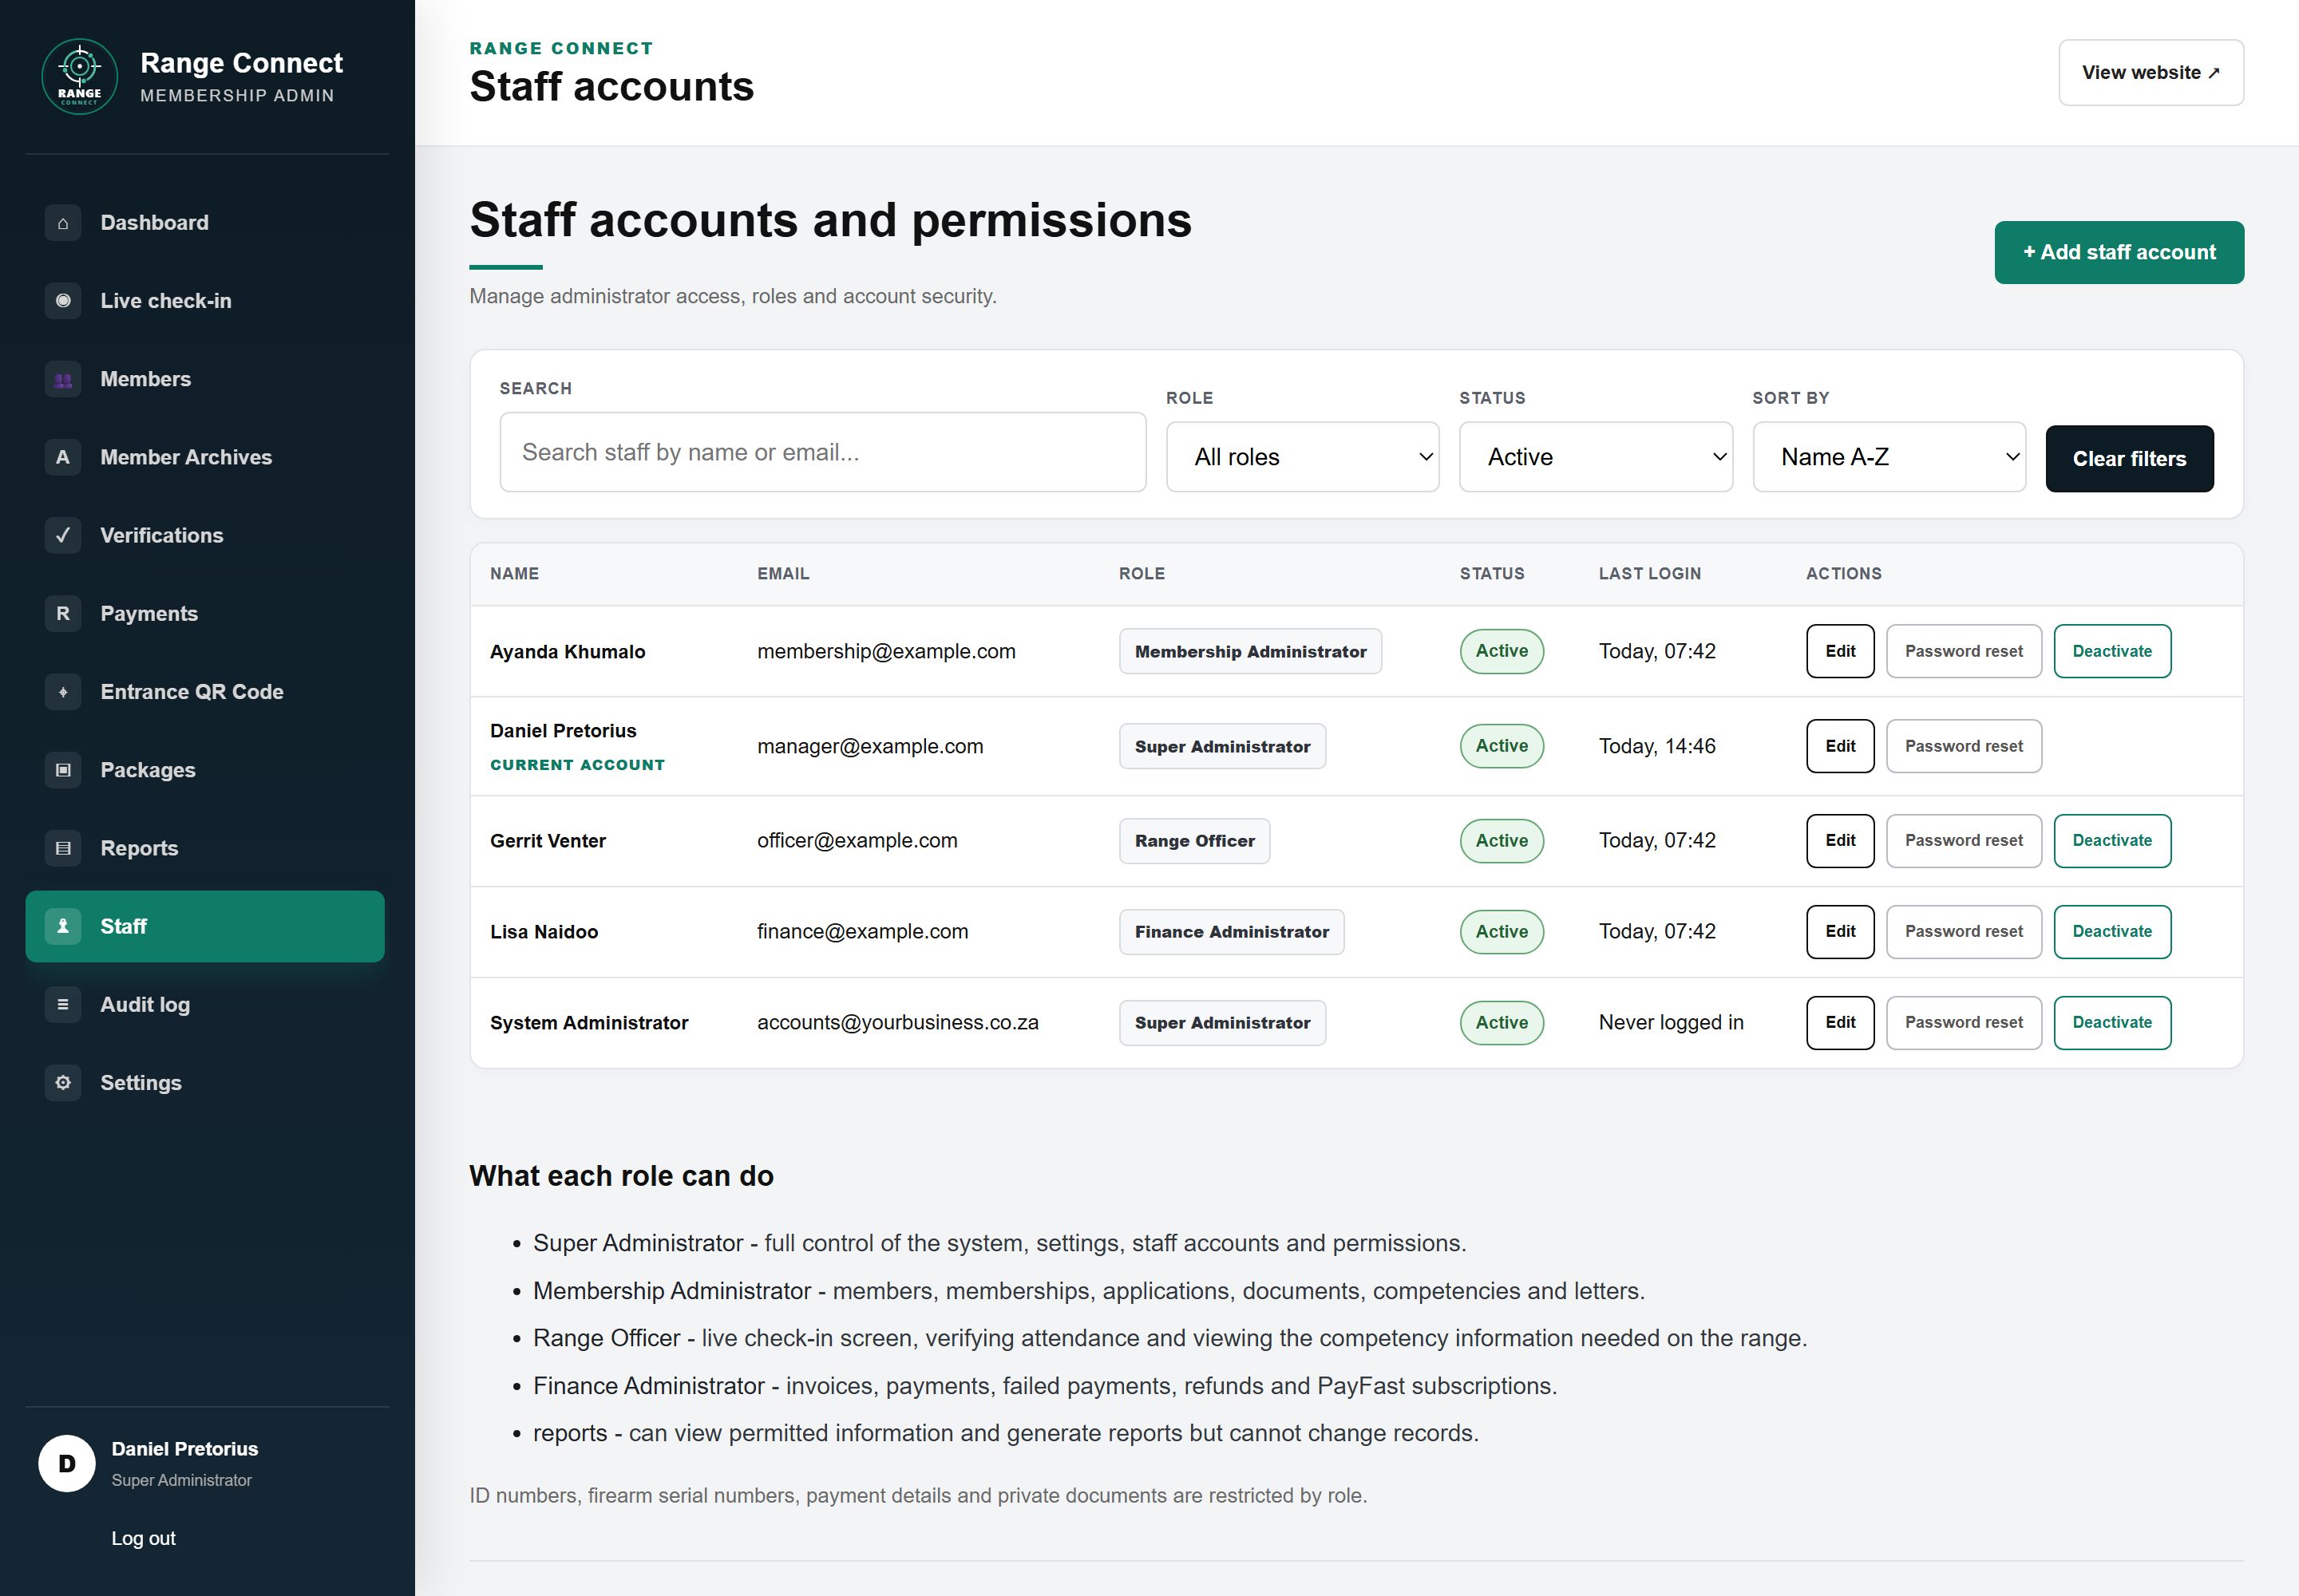Click the Member Archives 'A' icon
This screenshot has width=2299, height=1596.
coord(63,457)
